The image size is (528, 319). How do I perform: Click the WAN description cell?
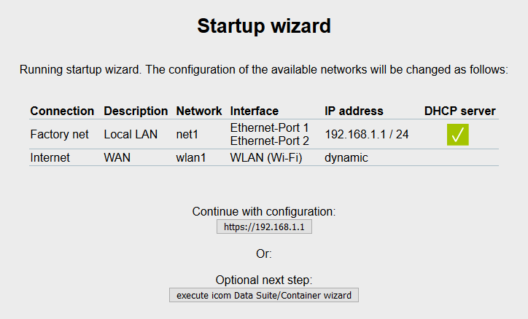[x=117, y=157]
